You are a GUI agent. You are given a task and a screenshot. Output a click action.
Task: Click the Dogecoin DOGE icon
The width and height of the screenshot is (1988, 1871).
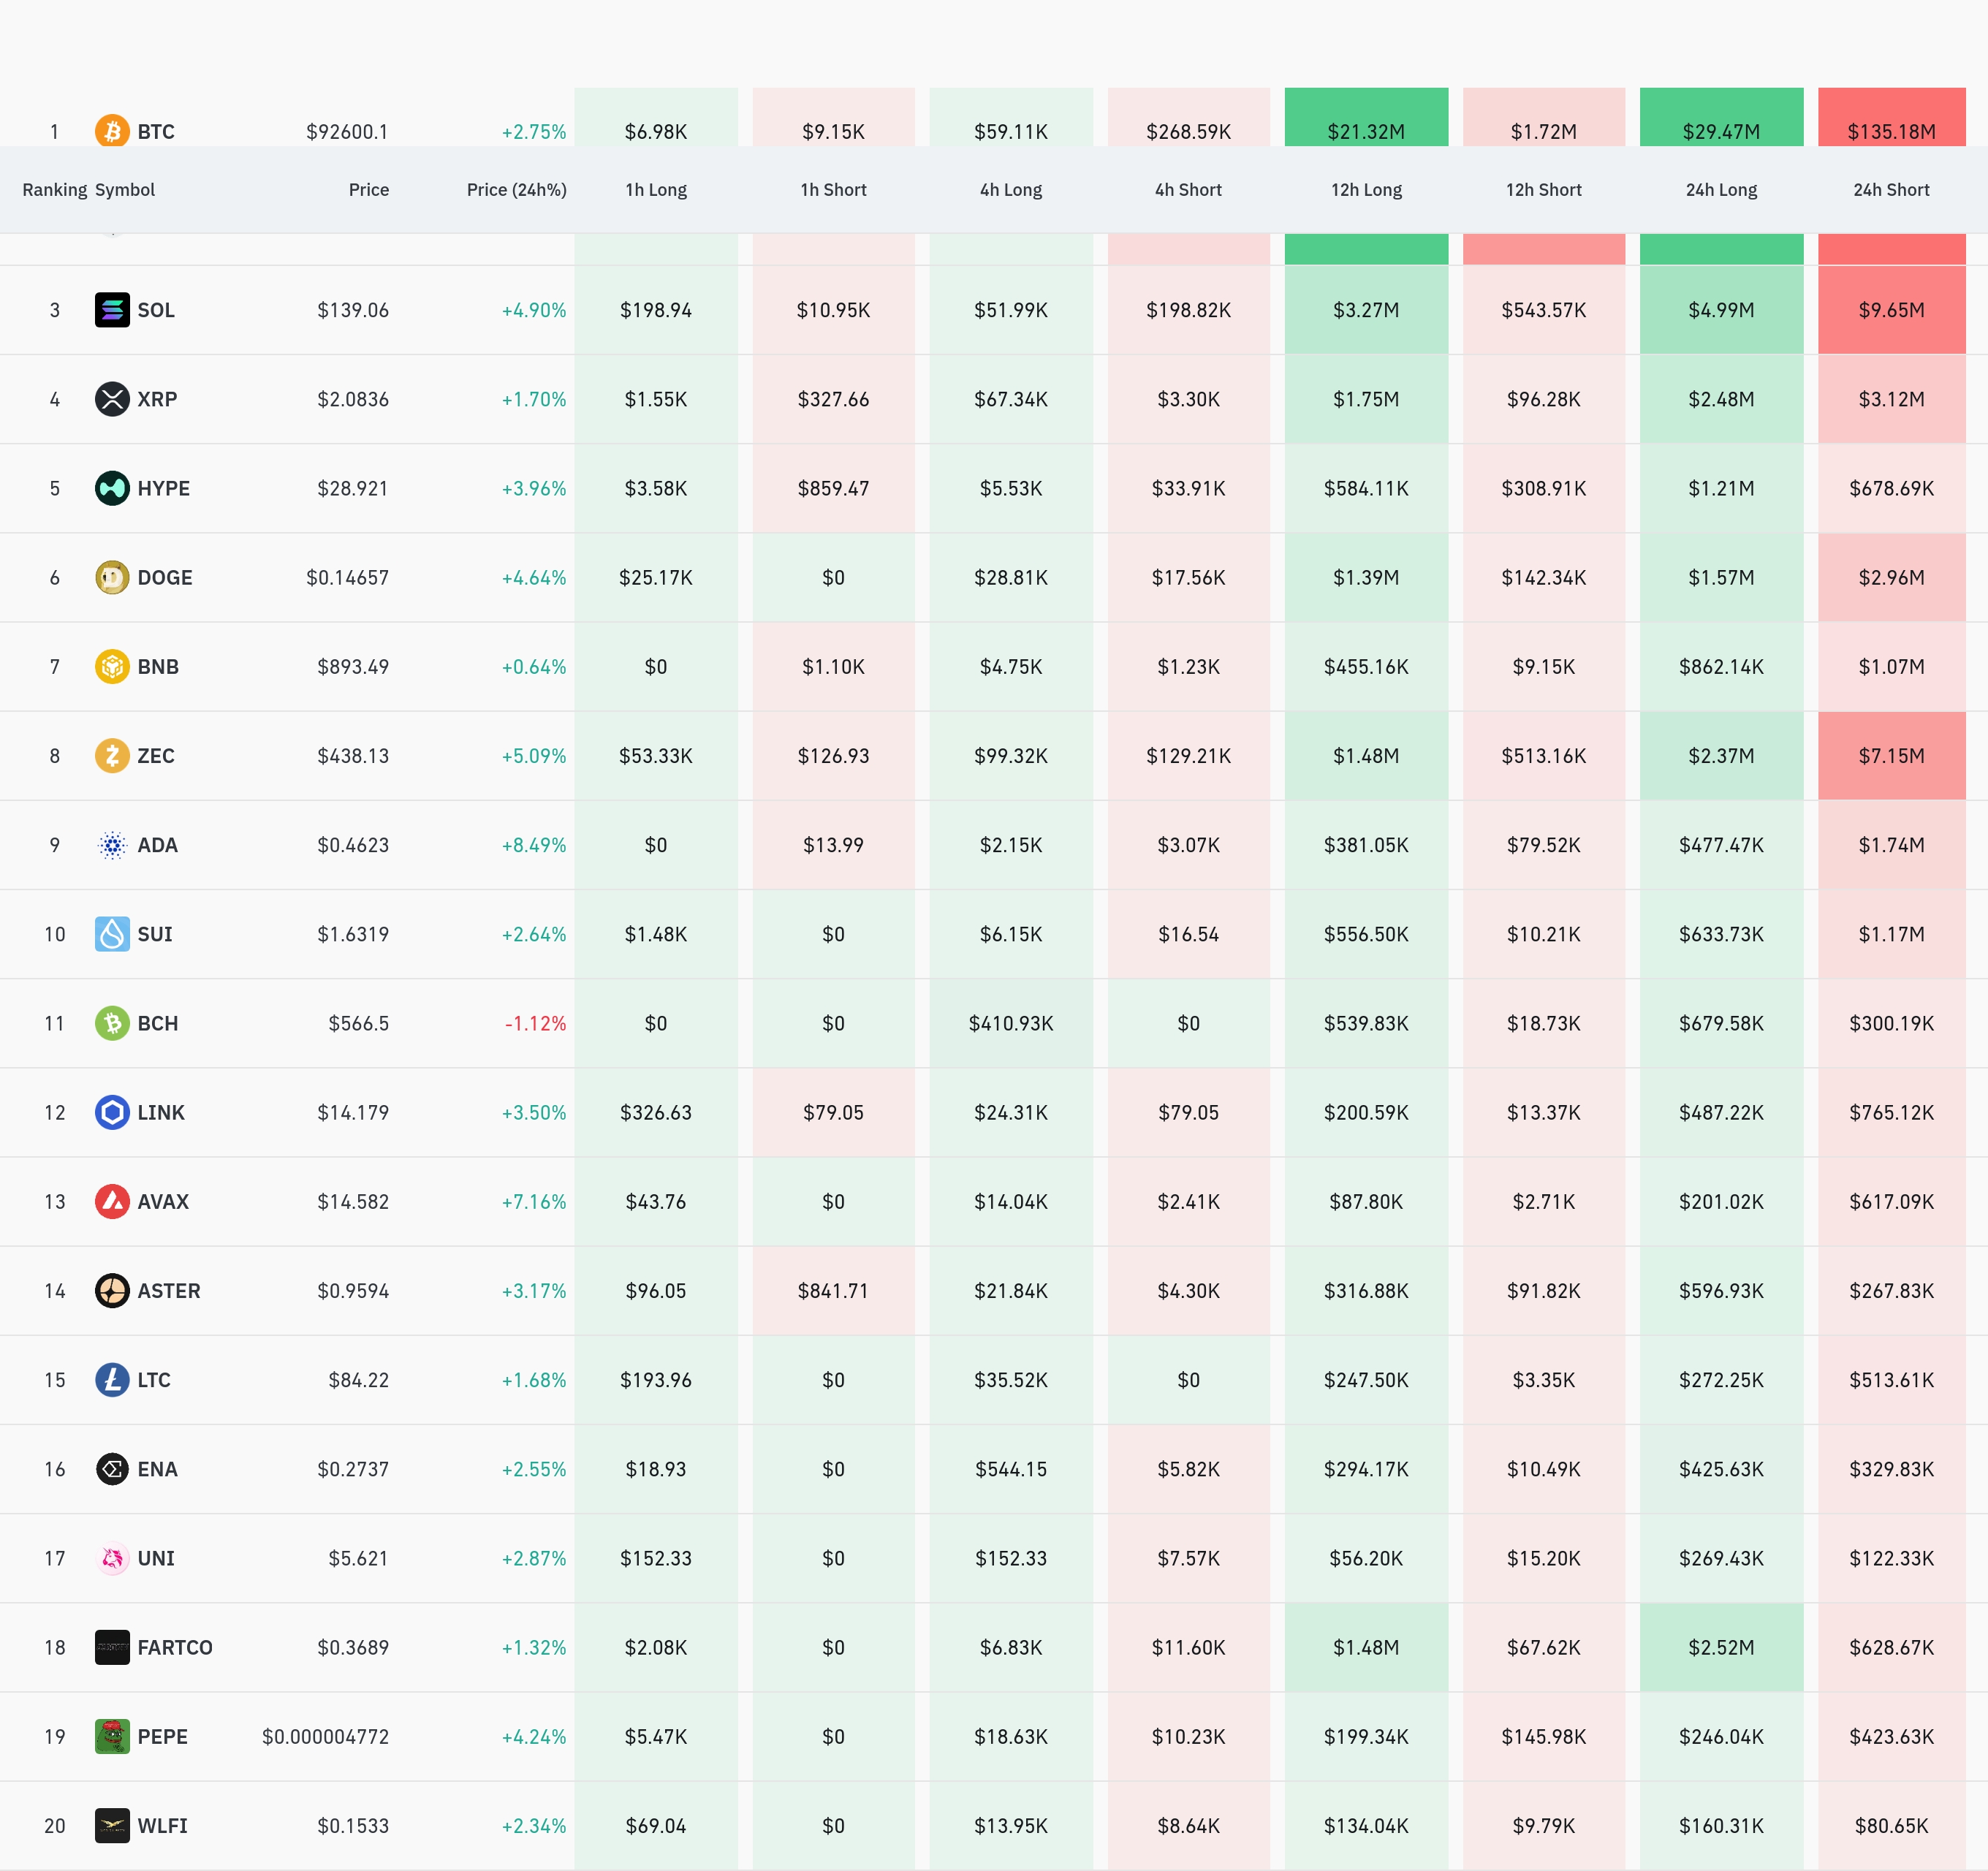point(112,577)
